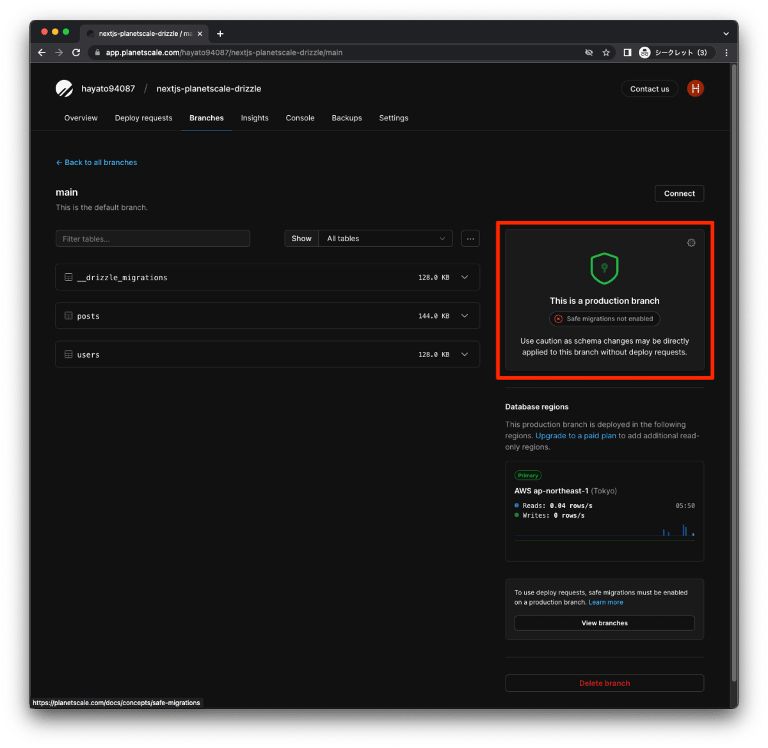Click Back to all branches link

pyautogui.click(x=97, y=163)
